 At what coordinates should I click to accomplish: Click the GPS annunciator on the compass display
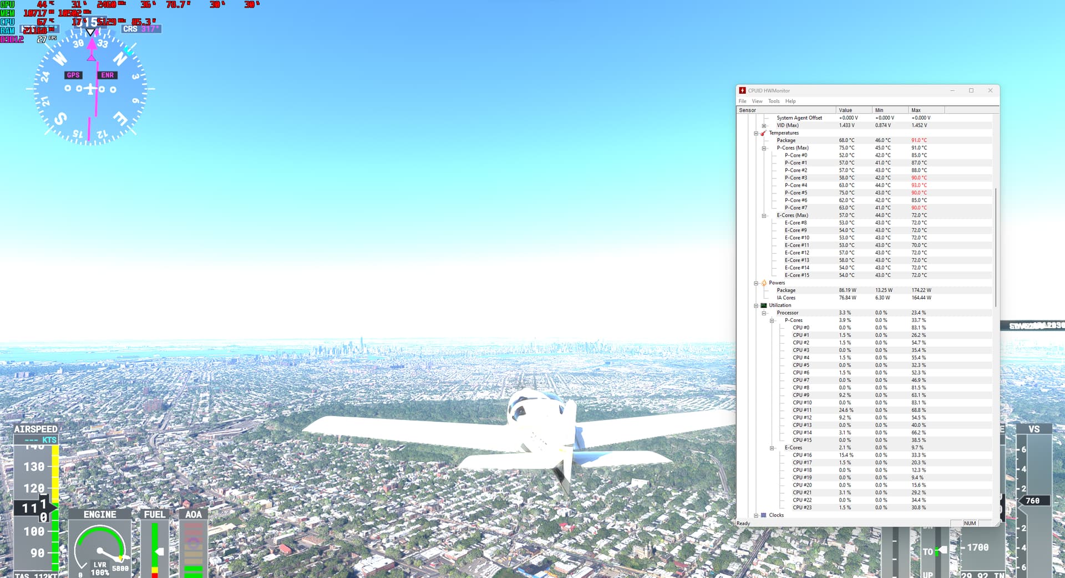tap(73, 75)
